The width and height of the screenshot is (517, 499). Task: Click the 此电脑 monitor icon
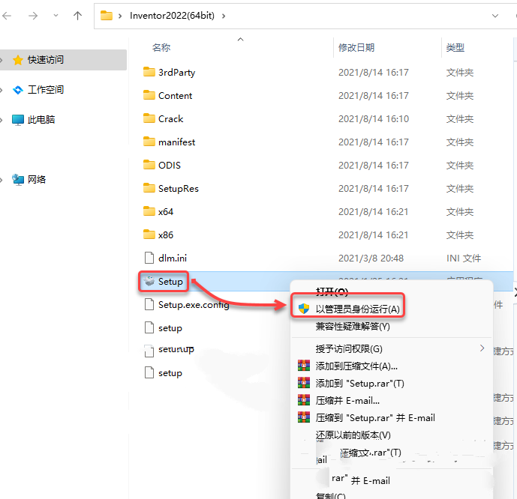tap(17, 119)
